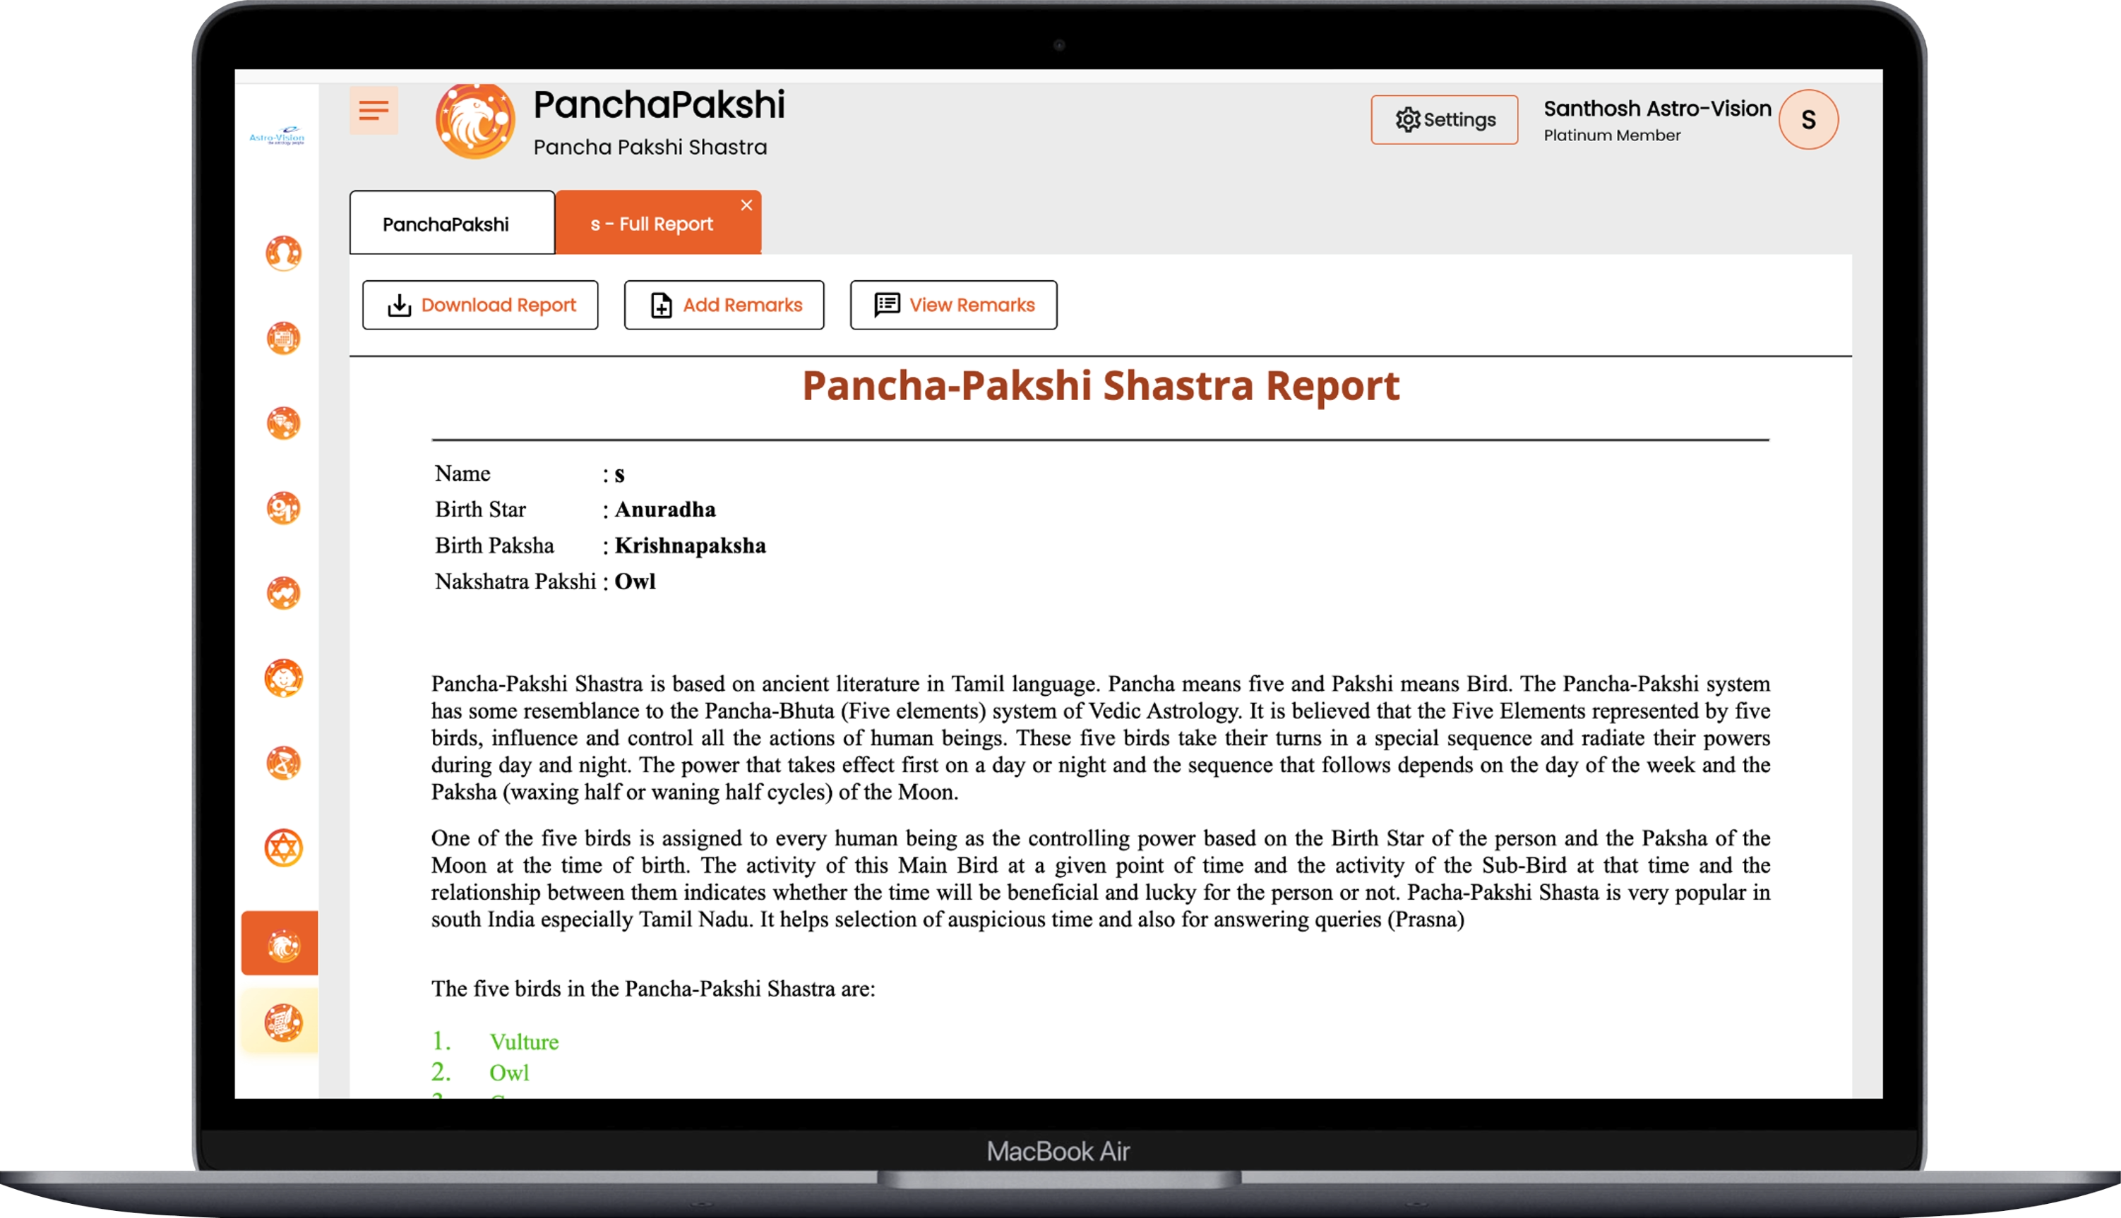
Task: Click Santhosh Astro-Vision account name
Action: (1657, 109)
